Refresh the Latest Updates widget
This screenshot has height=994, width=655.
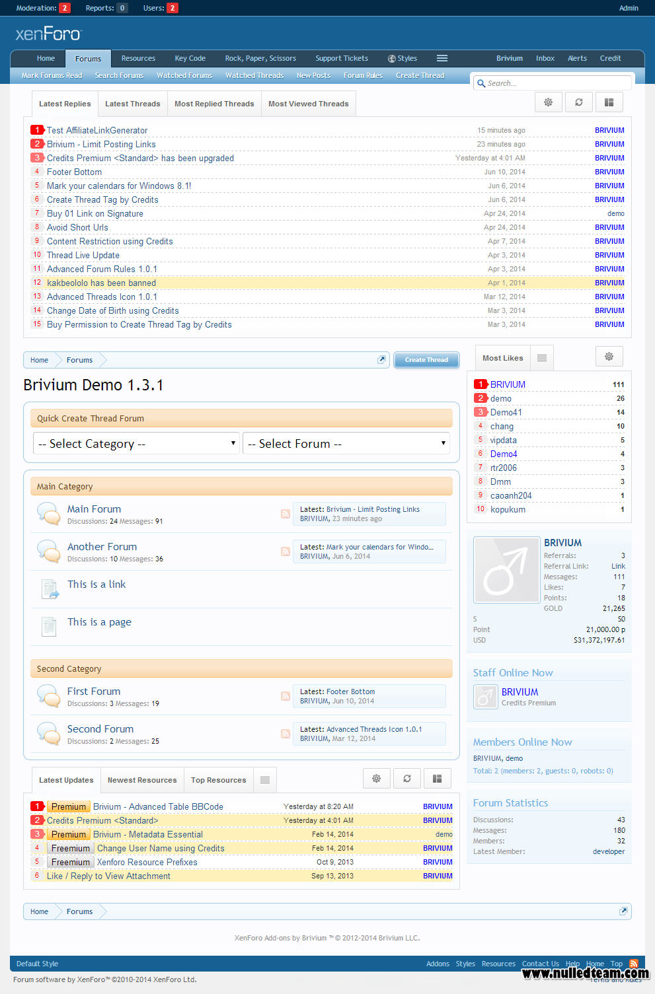pyautogui.click(x=407, y=779)
